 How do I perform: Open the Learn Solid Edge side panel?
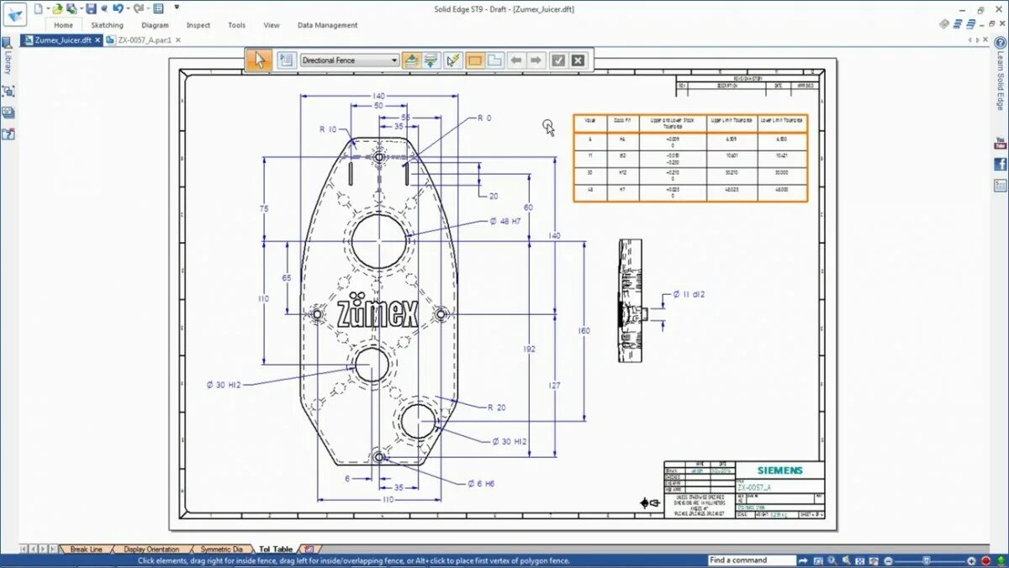click(x=1001, y=76)
